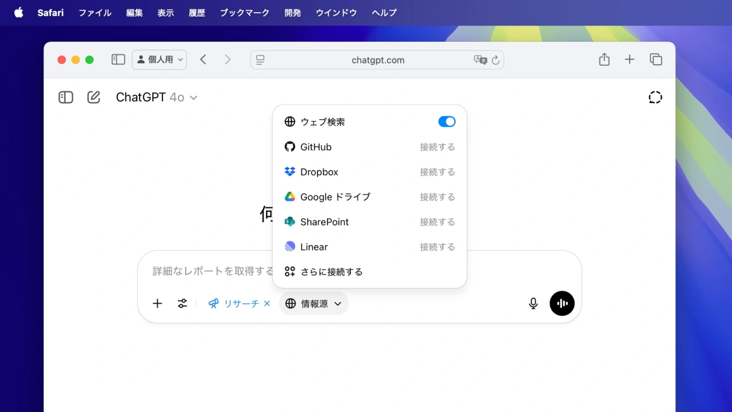Click the chatgpt.com address bar
732x412 pixels.
[377, 60]
